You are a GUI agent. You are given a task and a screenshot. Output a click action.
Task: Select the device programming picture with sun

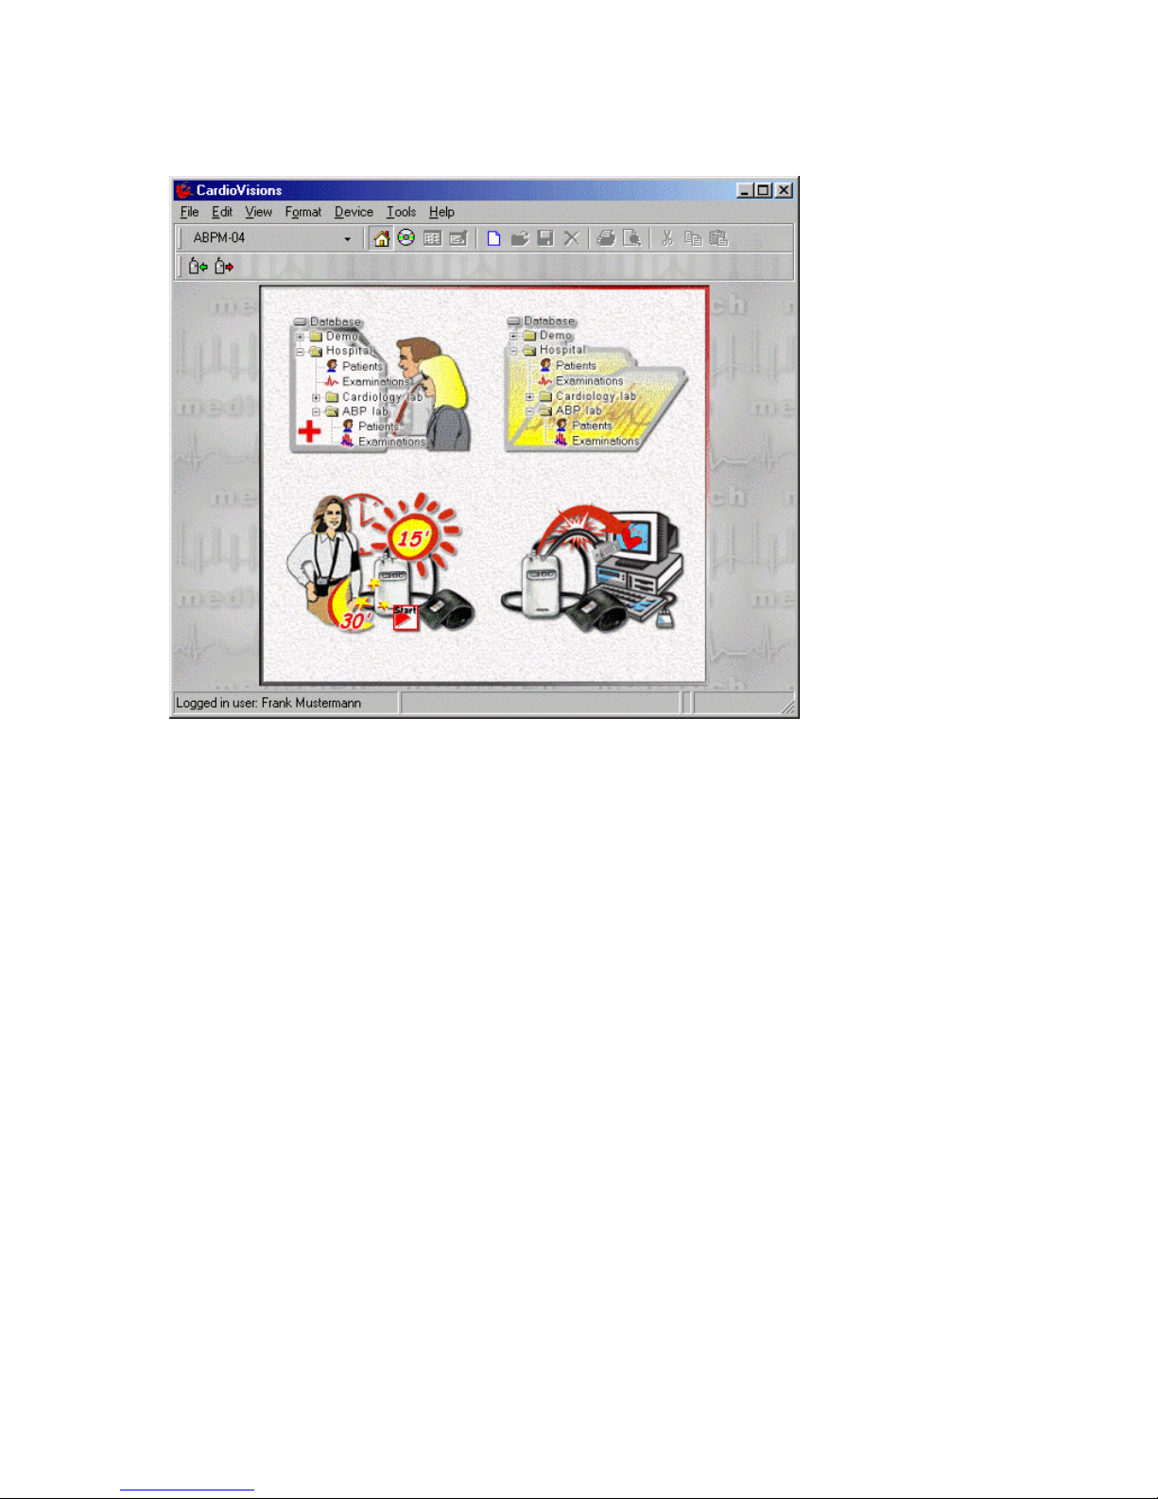[x=381, y=563]
